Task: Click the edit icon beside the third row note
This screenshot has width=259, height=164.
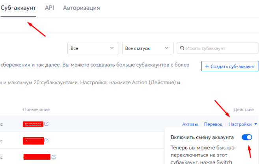Action: click(x=53, y=157)
